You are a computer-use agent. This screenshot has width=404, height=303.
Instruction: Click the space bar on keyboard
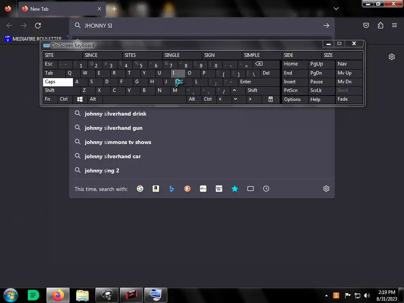pos(144,99)
